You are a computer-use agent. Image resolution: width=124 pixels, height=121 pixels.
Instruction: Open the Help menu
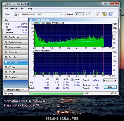point(30,9)
